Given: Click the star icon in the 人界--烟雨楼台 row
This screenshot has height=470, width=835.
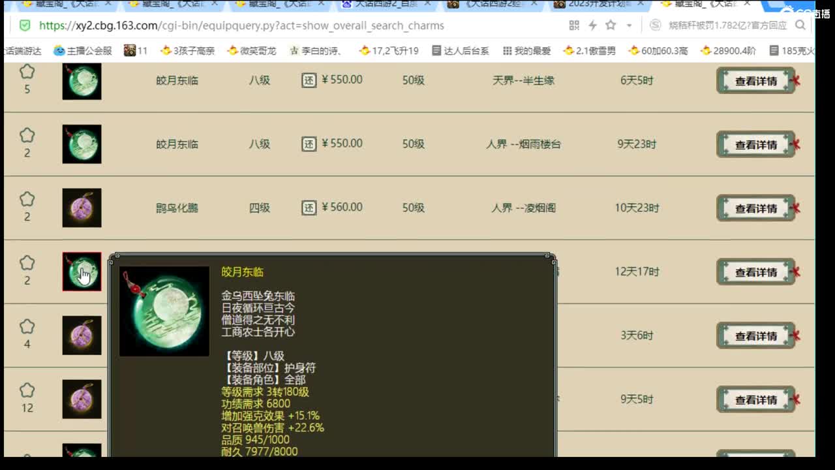Looking at the screenshot, I should pos(27,135).
